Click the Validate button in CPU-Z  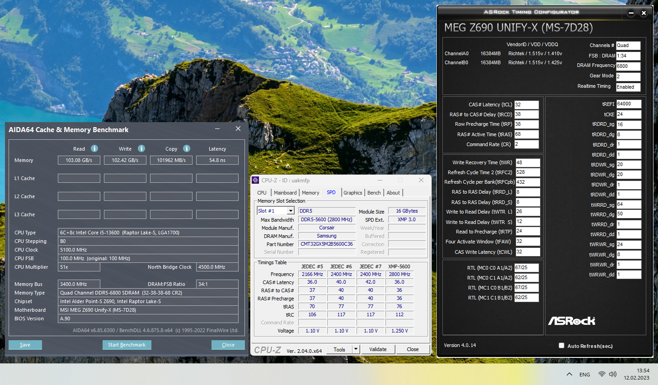[378, 349]
